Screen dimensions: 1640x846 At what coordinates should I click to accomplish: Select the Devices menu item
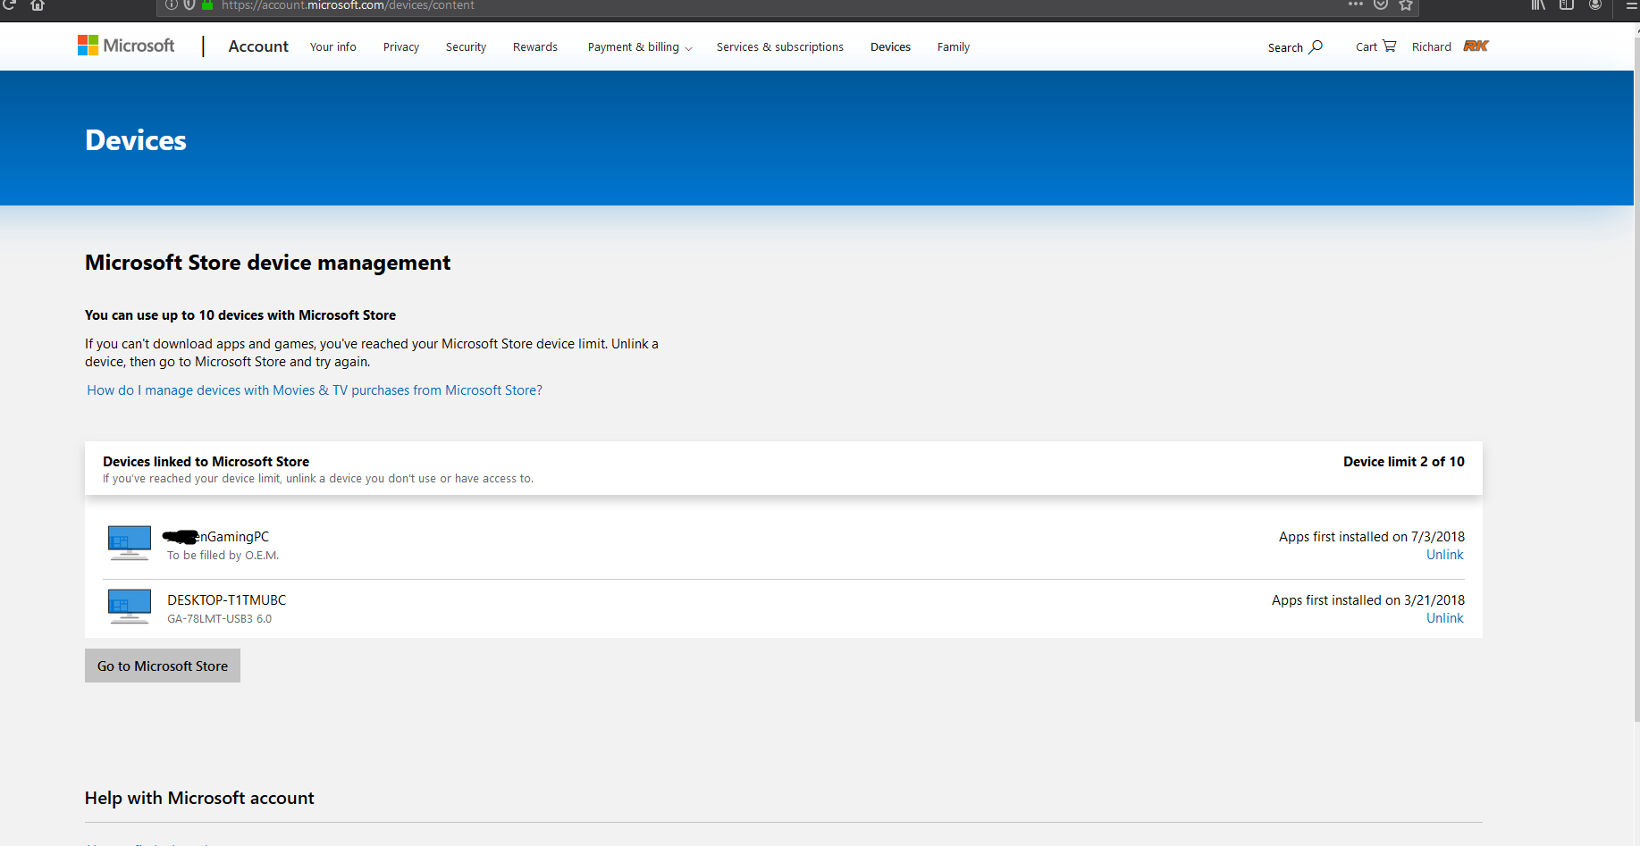pos(891,47)
